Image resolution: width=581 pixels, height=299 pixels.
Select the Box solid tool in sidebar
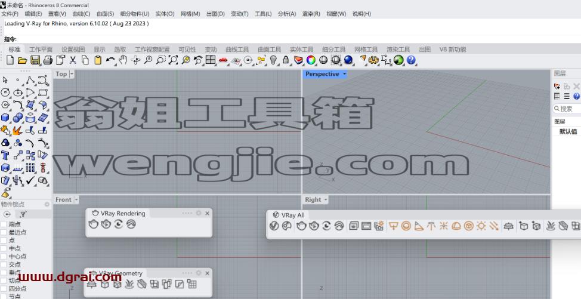(x=5, y=118)
